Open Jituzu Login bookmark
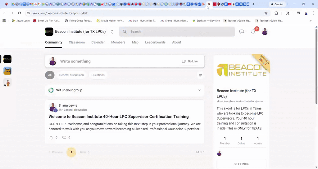 21,21
